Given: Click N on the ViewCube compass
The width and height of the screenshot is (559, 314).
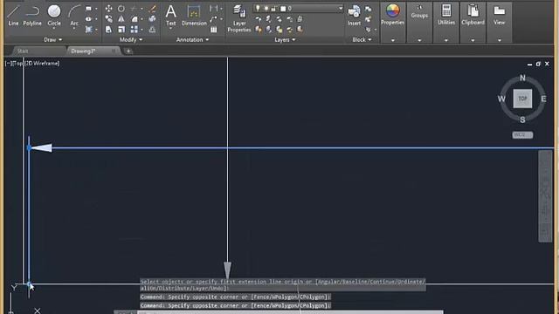Looking at the screenshot, I should [x=522, y=78].
